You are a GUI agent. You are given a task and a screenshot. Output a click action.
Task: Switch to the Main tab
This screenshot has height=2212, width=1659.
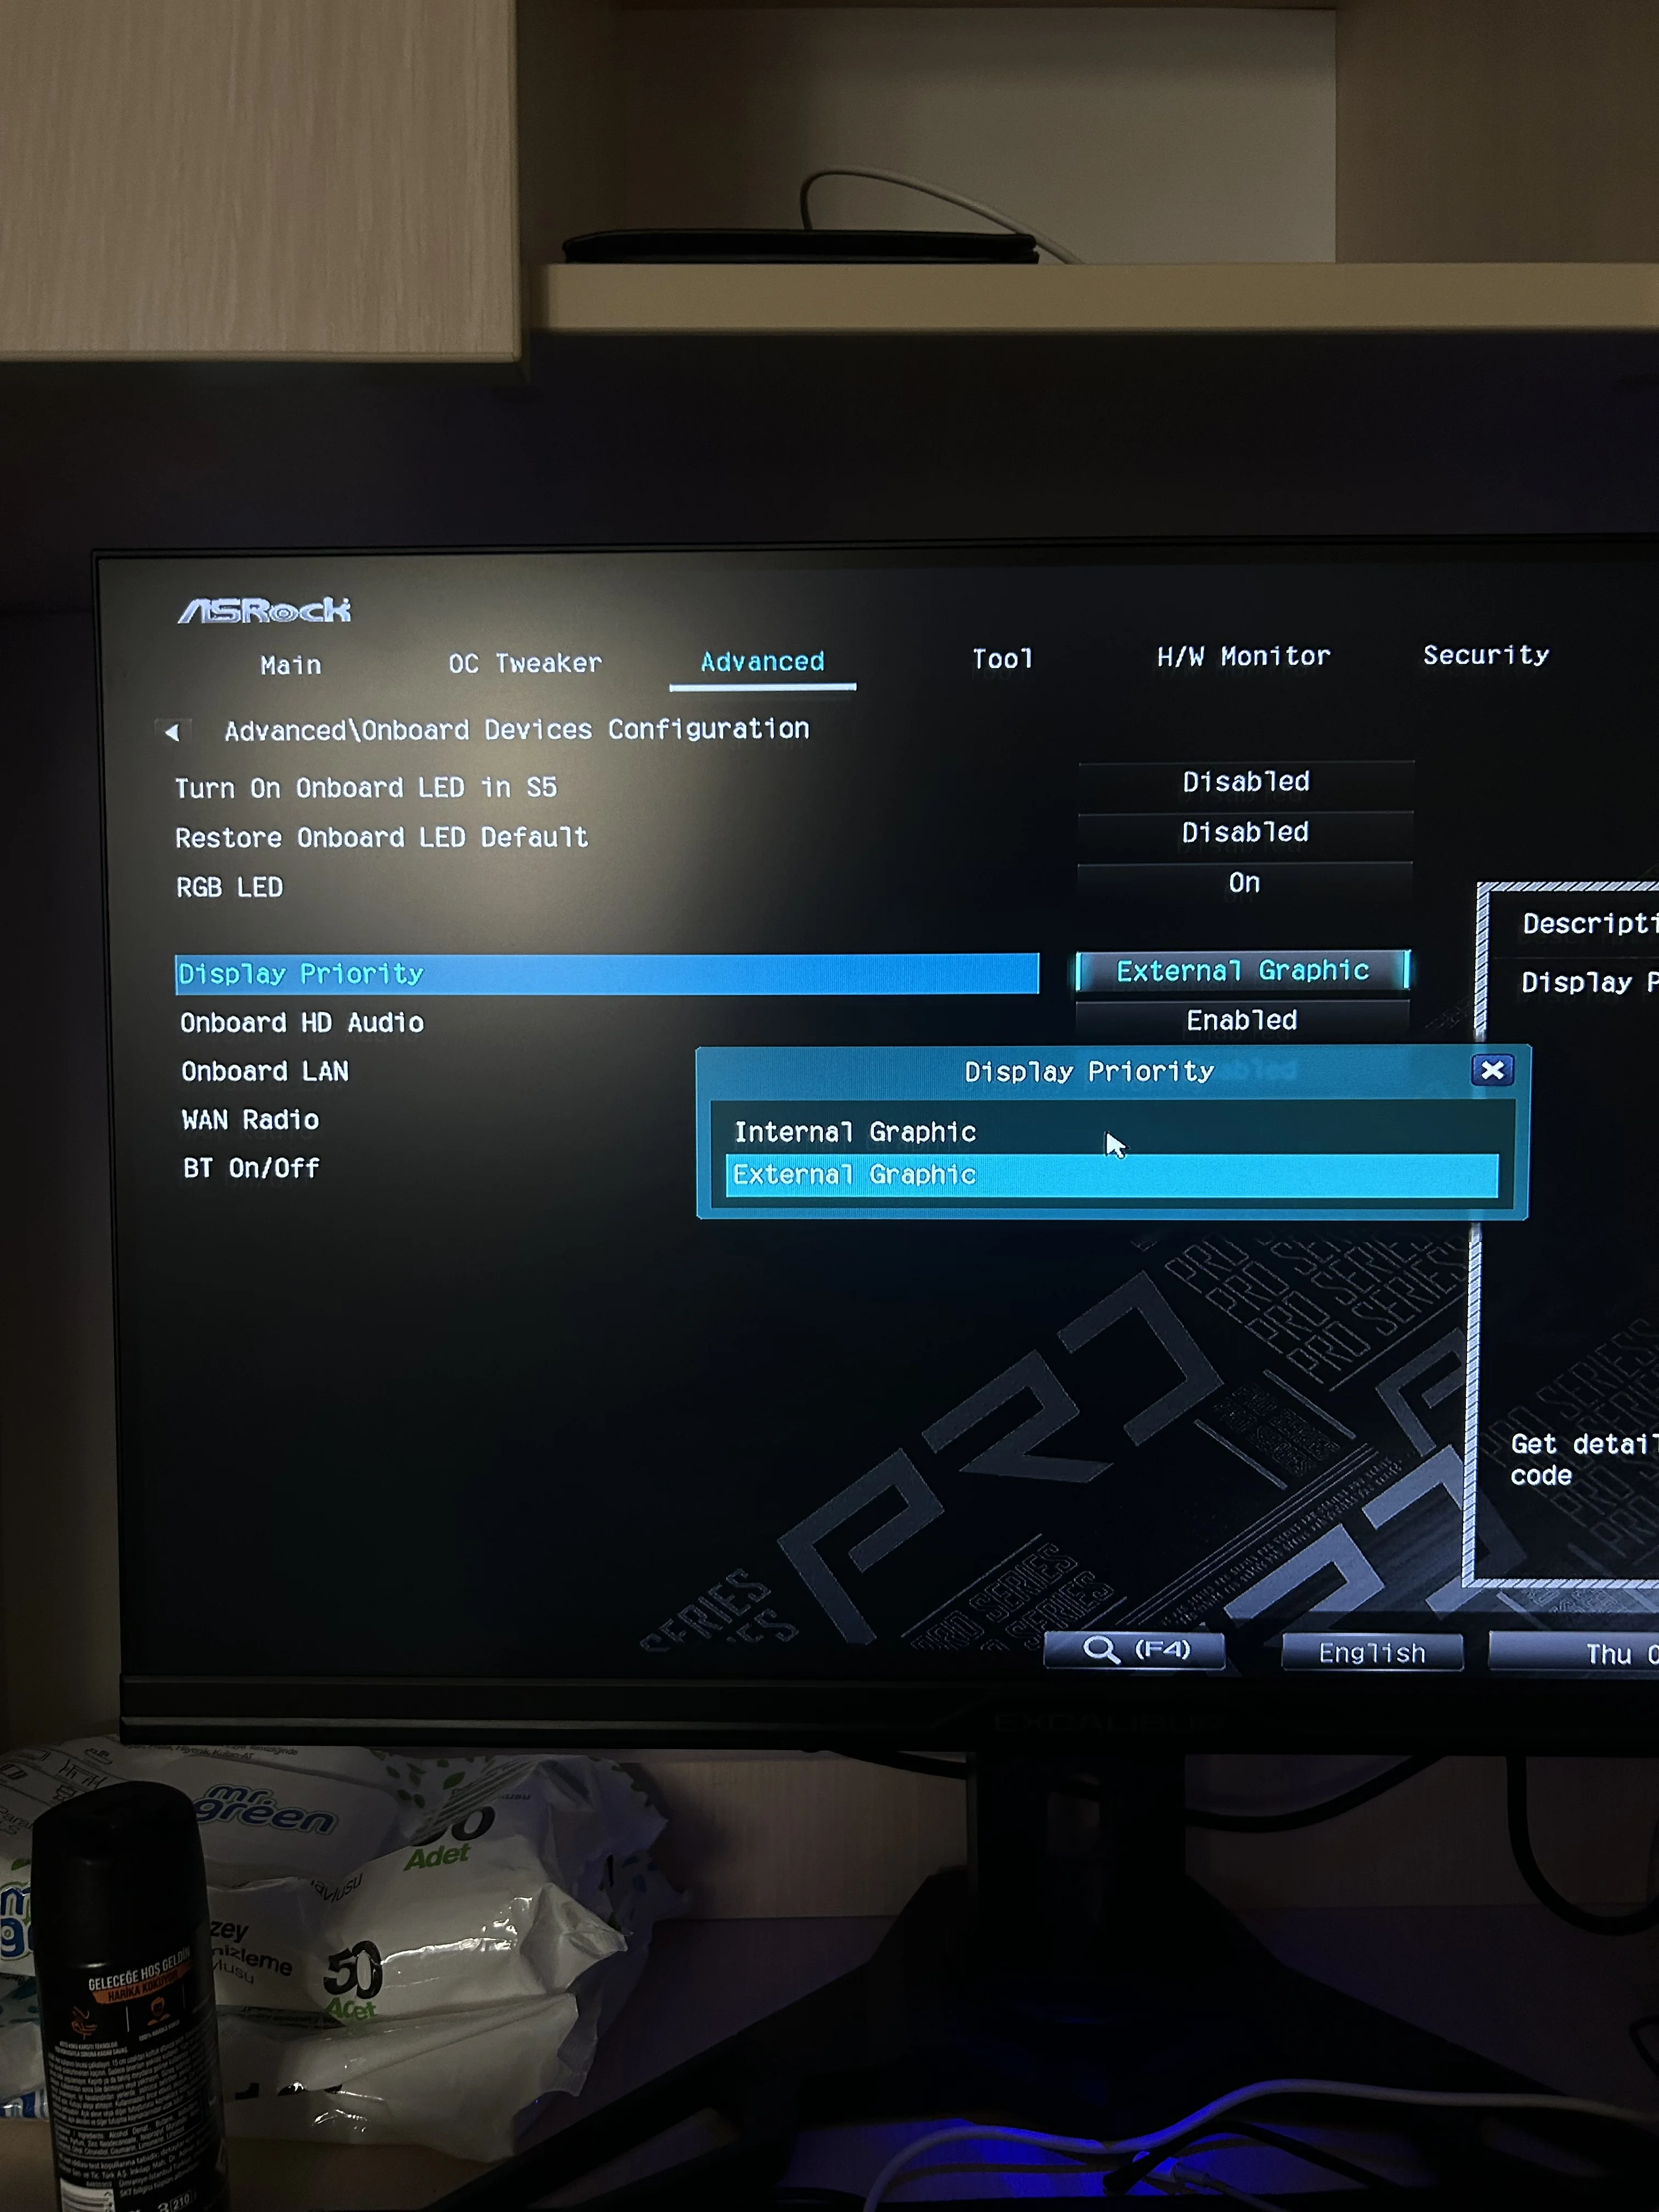[x=291, y=665]
